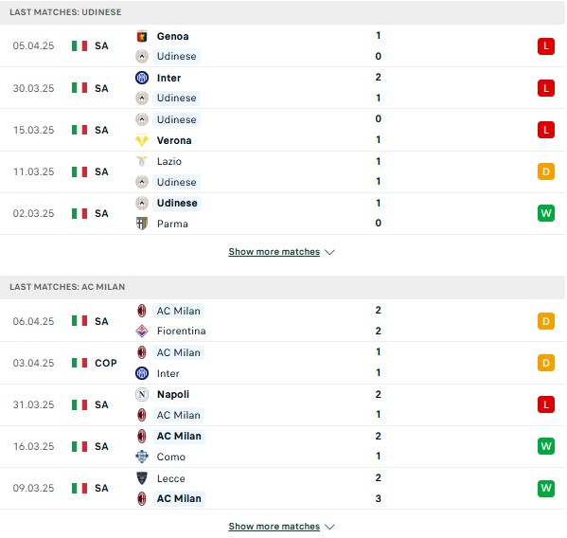Click the Lazio eagle crest icon
This screenshot has height=538, width=567.
(x=142, y=161)
